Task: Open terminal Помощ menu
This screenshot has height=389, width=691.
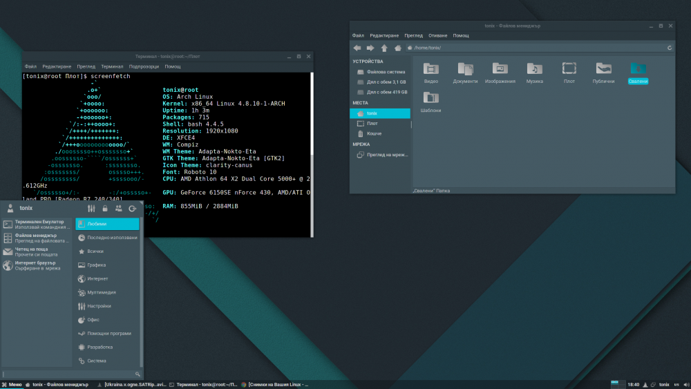Action: point(173,66)
